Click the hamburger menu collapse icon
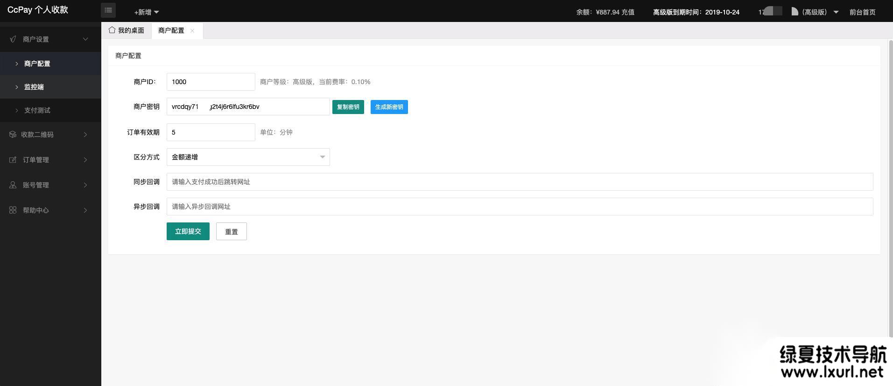This screenshot has width=893, height=386. click(108, 10)
